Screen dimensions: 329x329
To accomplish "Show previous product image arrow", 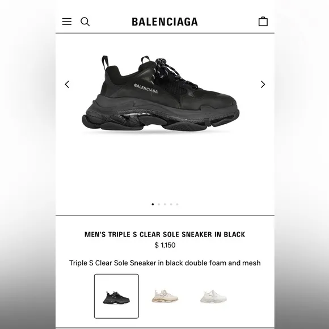I will pos(67,85).
